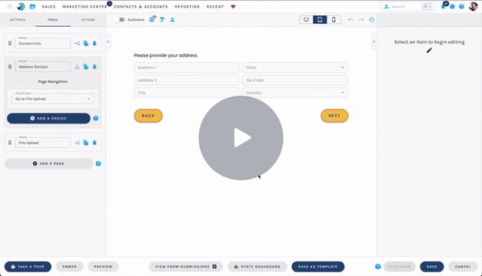The height and width of the screenshot is (276, 482).
Task: Click the Save button
Action: coord(431,267)
